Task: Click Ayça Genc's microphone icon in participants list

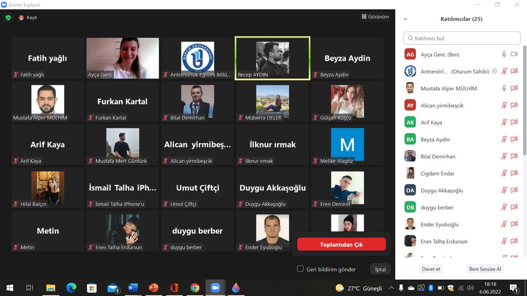Action: pyautogui.click(x=504, y=54)
